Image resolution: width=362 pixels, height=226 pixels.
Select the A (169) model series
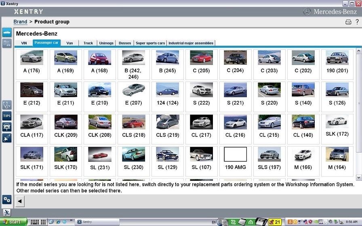tap(65, 64)
